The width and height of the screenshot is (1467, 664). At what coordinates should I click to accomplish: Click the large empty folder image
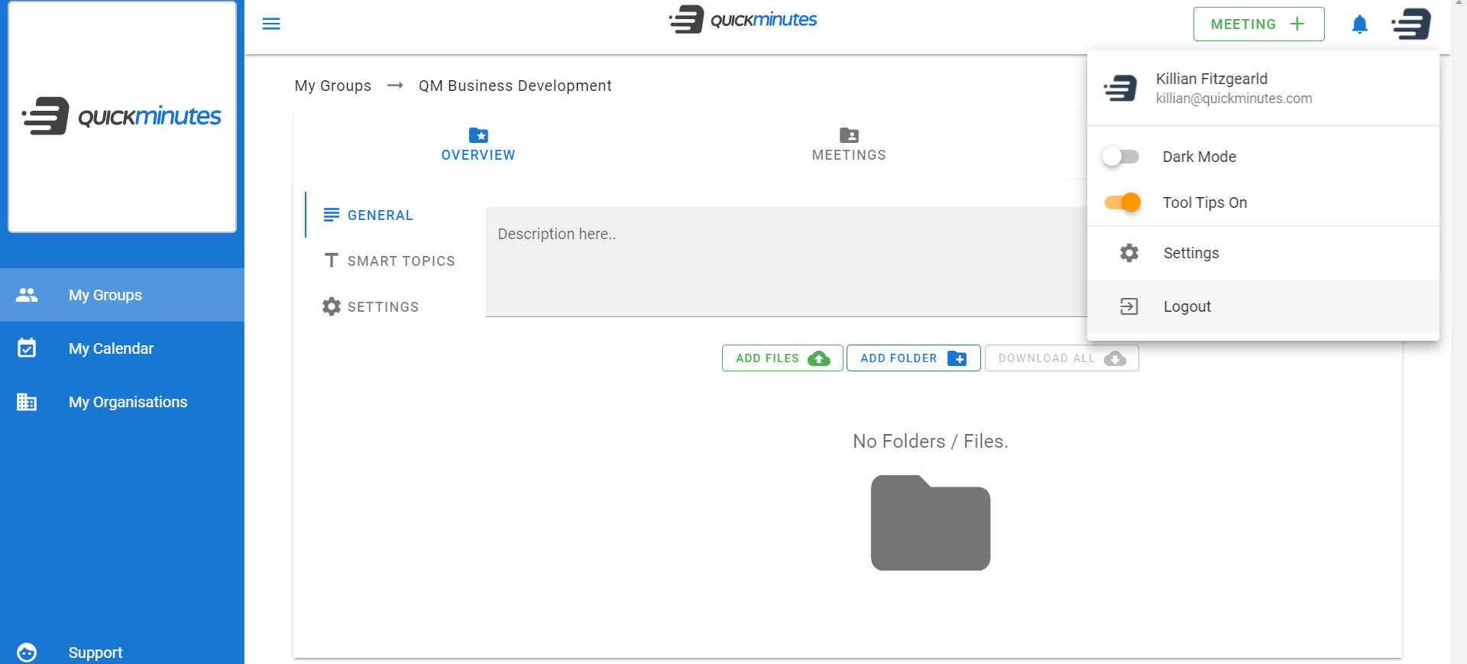point(931,523)
